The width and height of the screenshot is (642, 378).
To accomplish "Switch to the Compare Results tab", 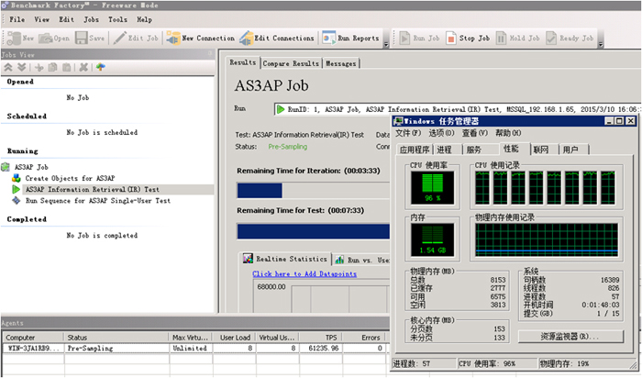I will tap(291, 63).
